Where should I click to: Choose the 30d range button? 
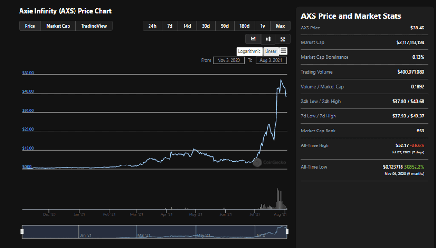205,26
